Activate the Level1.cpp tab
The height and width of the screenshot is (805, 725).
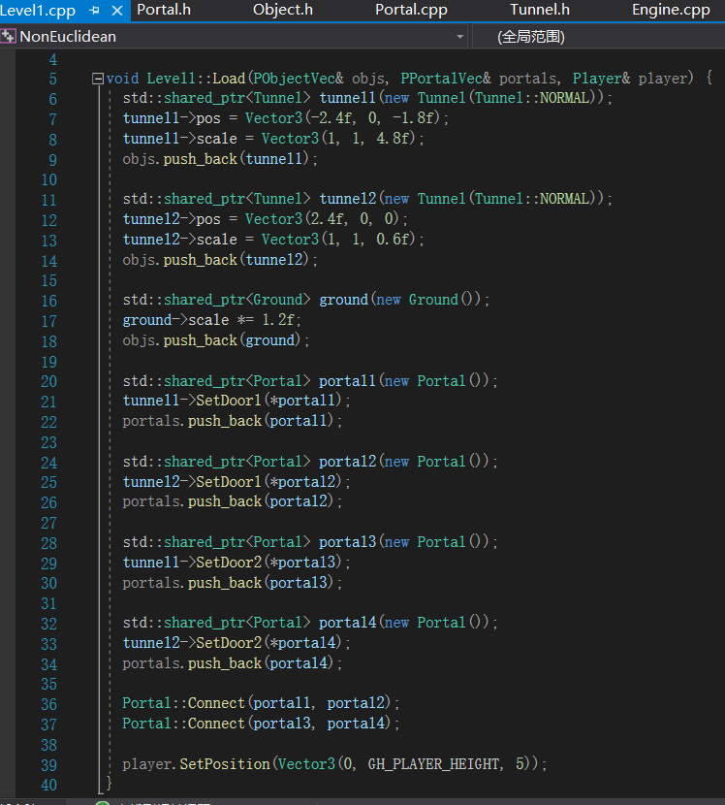tap(39, 11)
